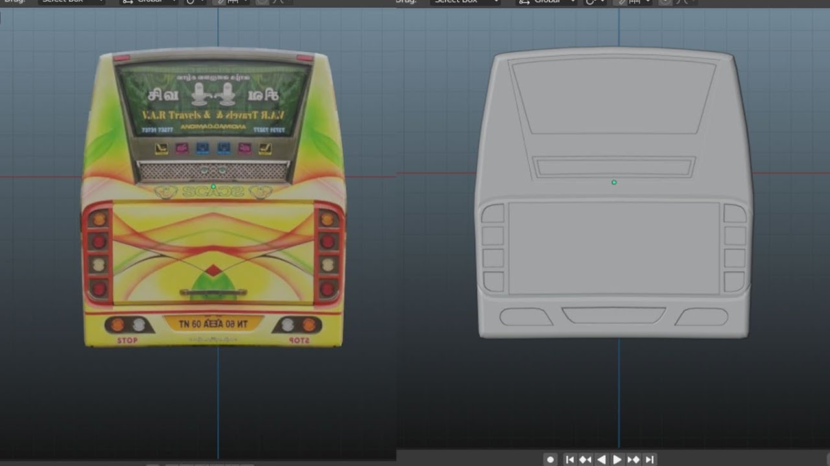The height and width of the screenshot is (466, 830).
Task: Click origin point of the gray bus mesh
Action: pos(614,183)
